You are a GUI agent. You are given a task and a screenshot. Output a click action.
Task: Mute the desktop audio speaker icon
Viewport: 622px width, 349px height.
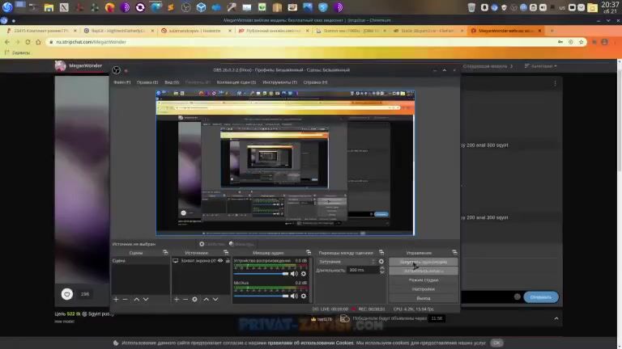[x=294, y=274]
